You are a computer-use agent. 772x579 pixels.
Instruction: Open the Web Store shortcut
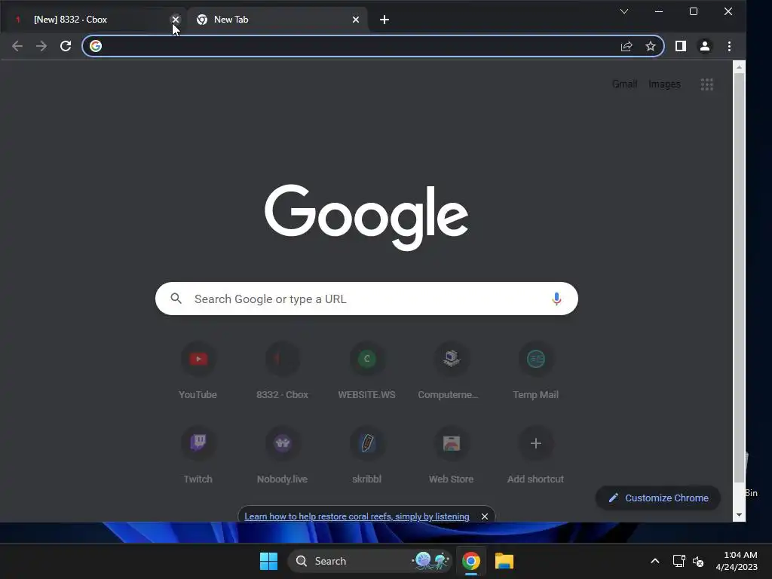click(x=451, y=455)
